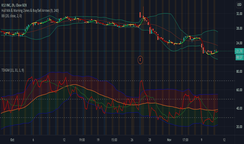Screen dimensions: 244x144
Task: Click the 15:00 time axis label
Action: point(114,140)
